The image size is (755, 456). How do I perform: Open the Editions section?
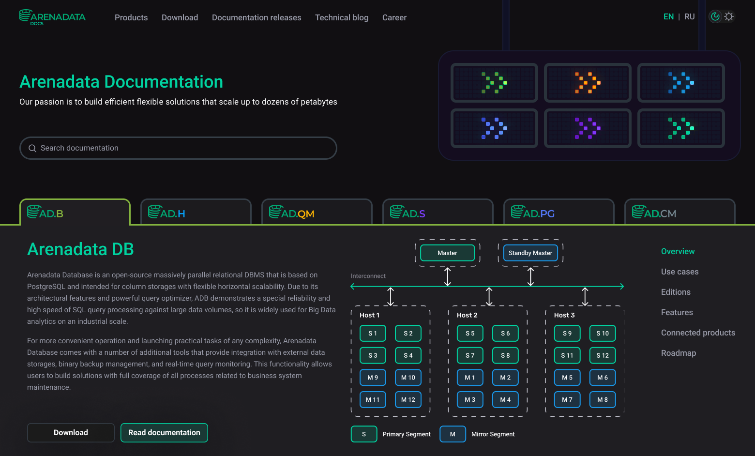pos(676,292)
